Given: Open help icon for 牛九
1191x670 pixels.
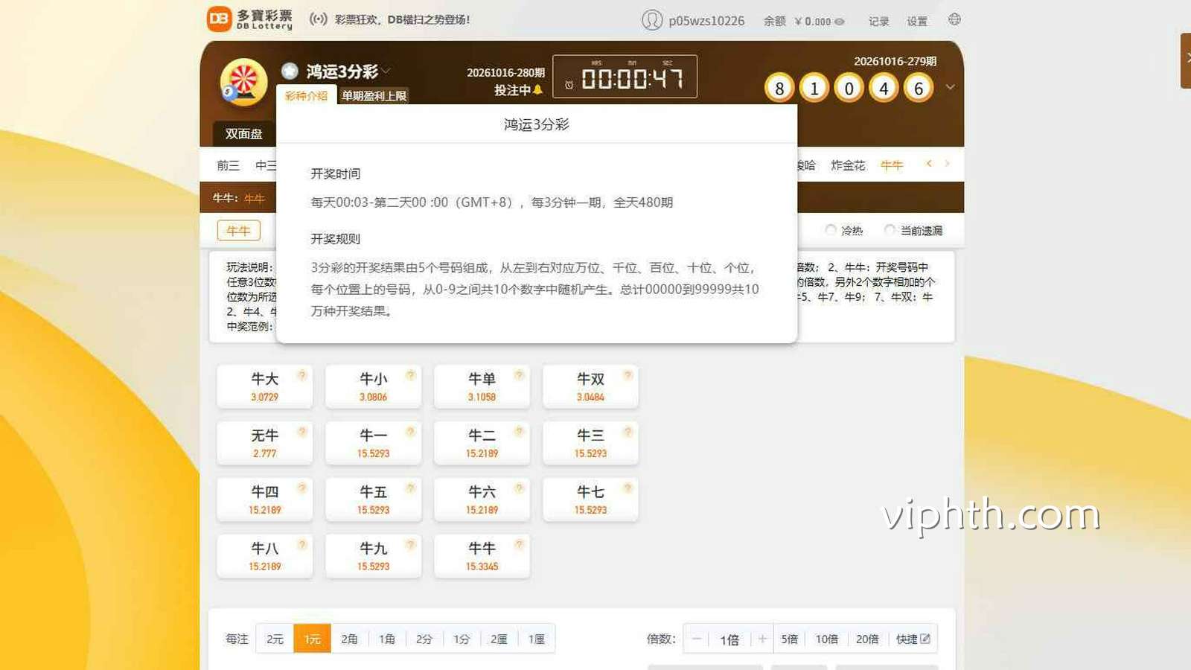Looking at the screenshot, I should pos(410,545).
